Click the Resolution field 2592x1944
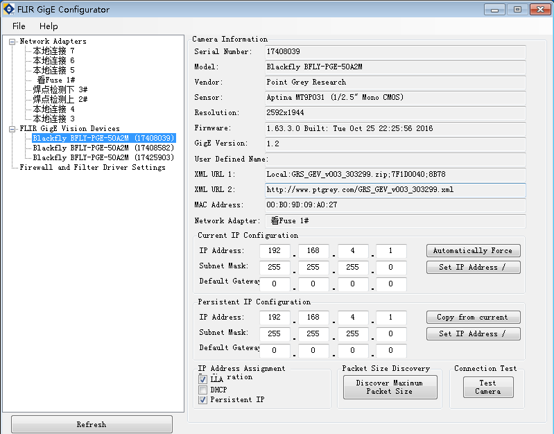The image size is (554, 434). point(395,113)
